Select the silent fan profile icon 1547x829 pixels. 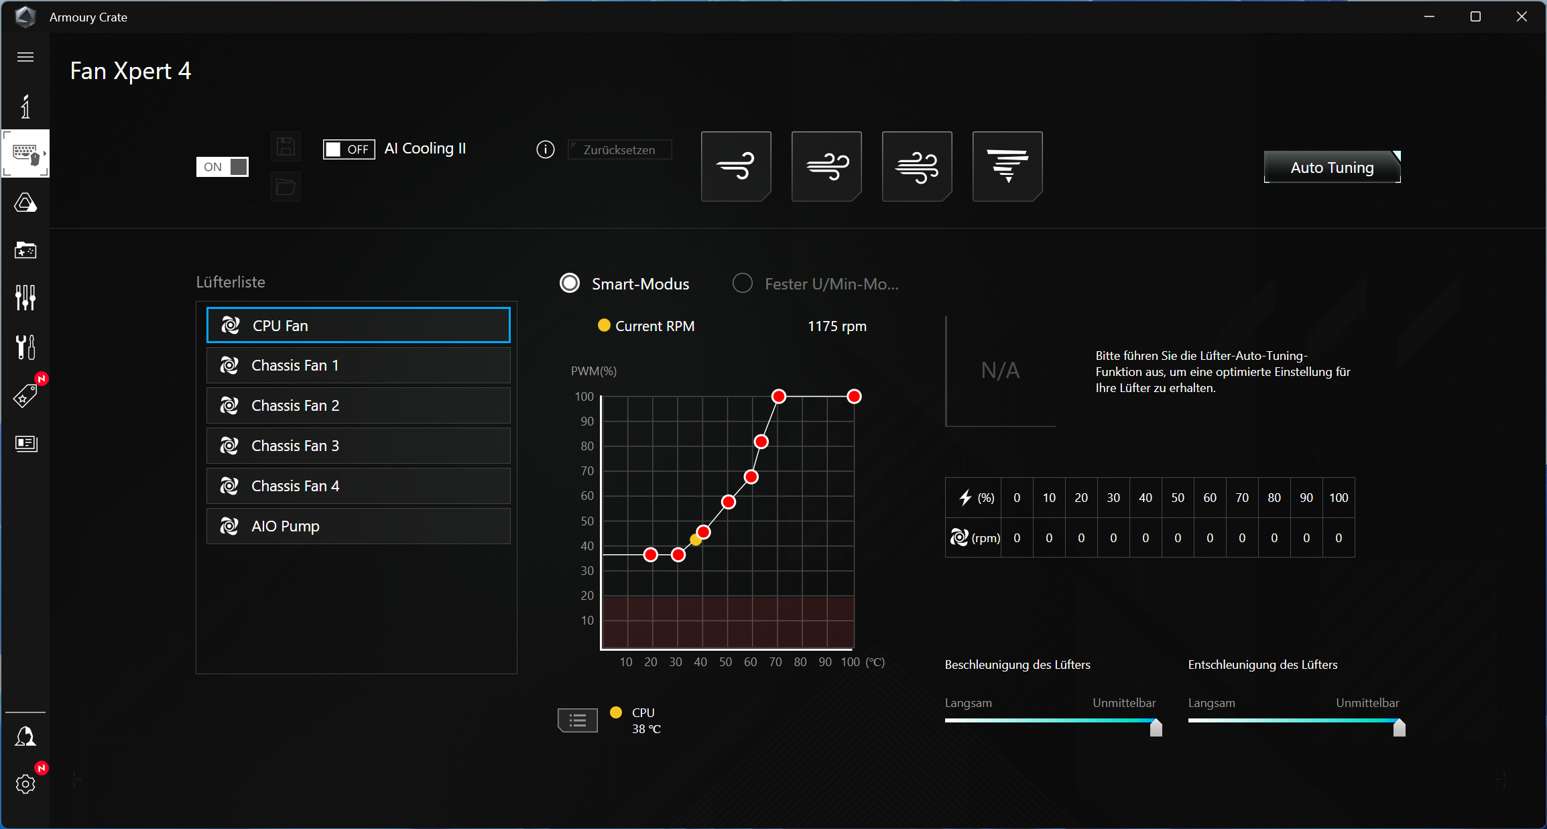coord(736,166)
